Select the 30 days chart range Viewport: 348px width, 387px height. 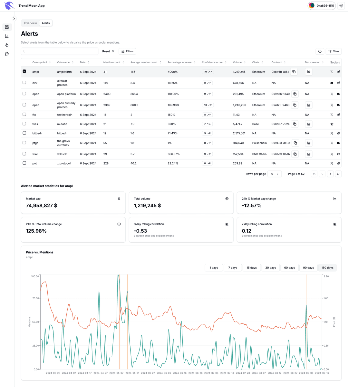[270, 268]
